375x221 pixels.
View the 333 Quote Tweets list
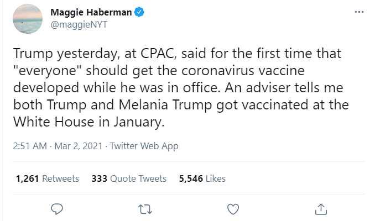[129, 178]
